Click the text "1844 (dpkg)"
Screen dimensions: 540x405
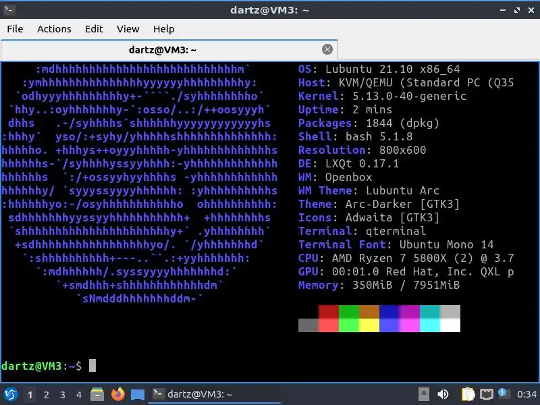(x=402, y=124)
